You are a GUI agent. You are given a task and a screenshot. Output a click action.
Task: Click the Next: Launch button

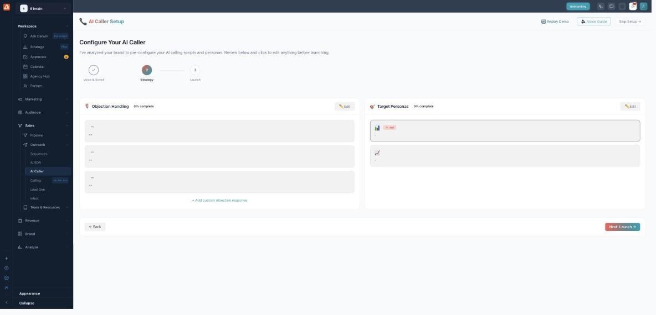[622, 227]
